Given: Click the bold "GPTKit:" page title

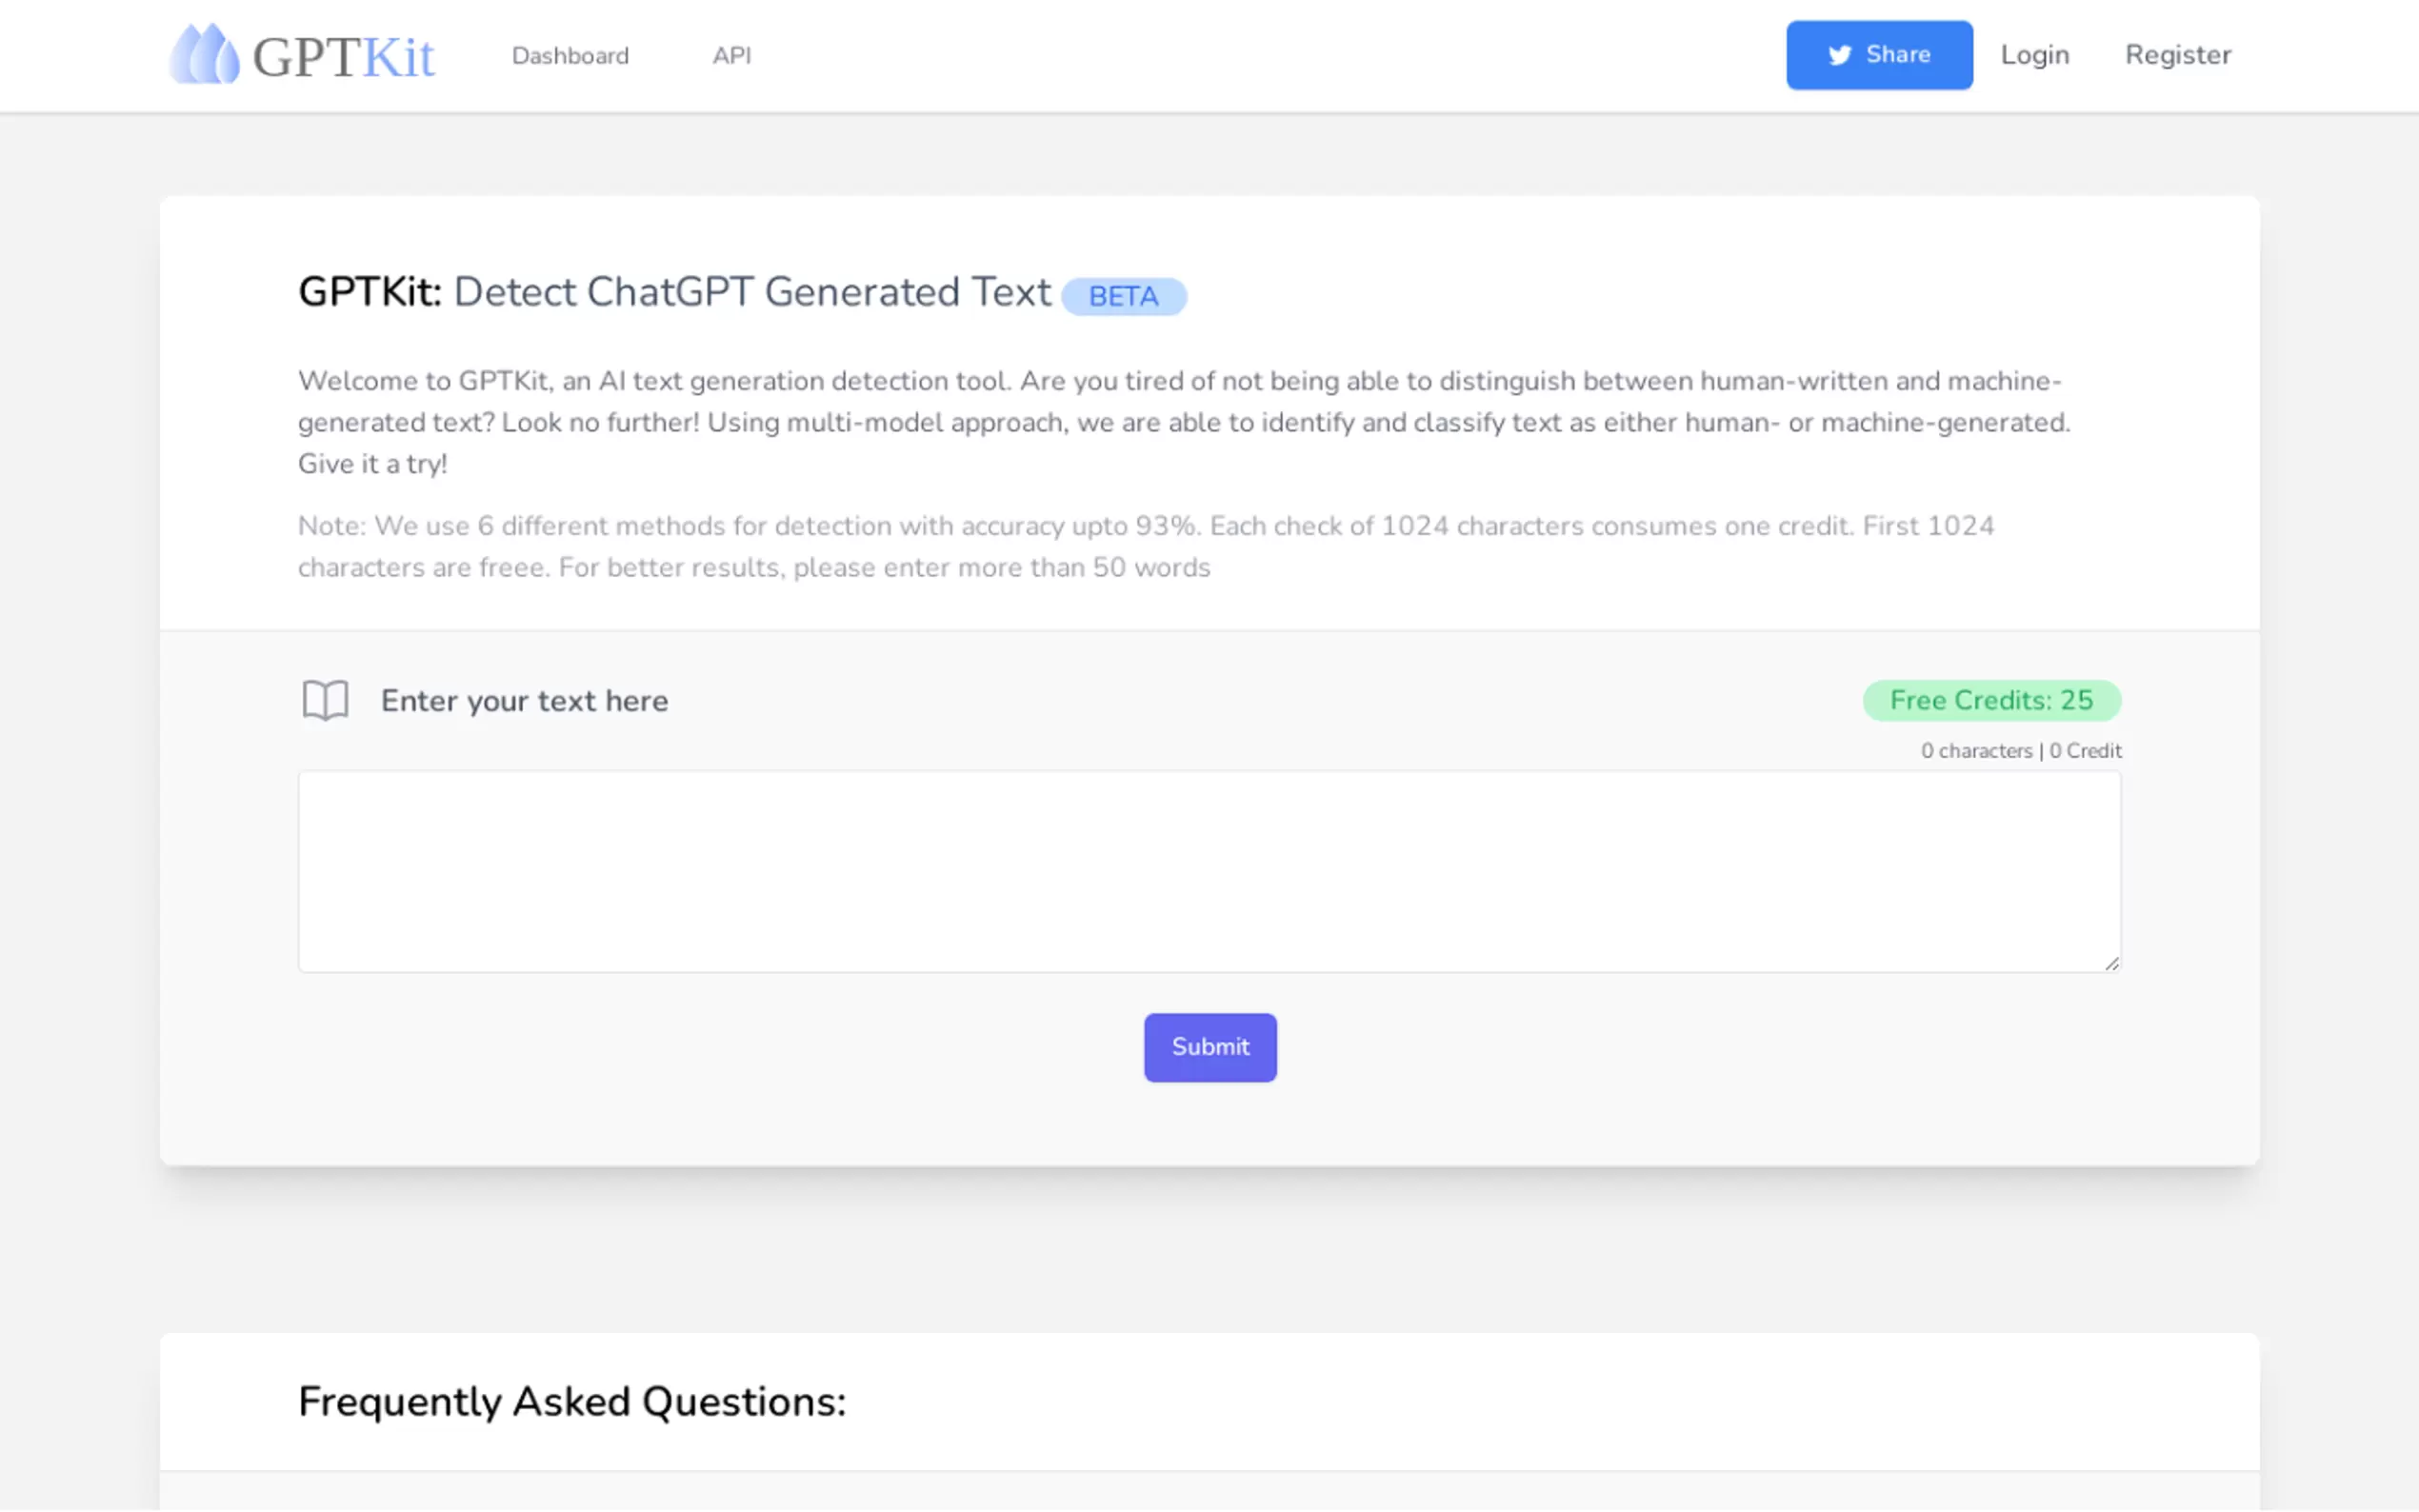Looking at the screenshot, I should 369,292.
